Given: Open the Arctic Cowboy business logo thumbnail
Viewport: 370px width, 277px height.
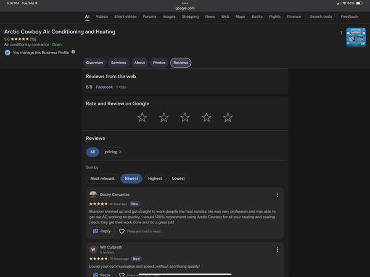Looking at the screenshot, I should click(356, 37).
